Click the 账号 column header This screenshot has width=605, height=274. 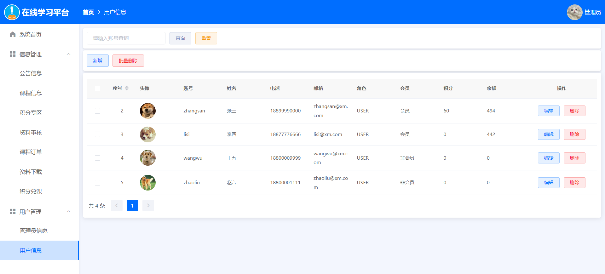(188, 88)
